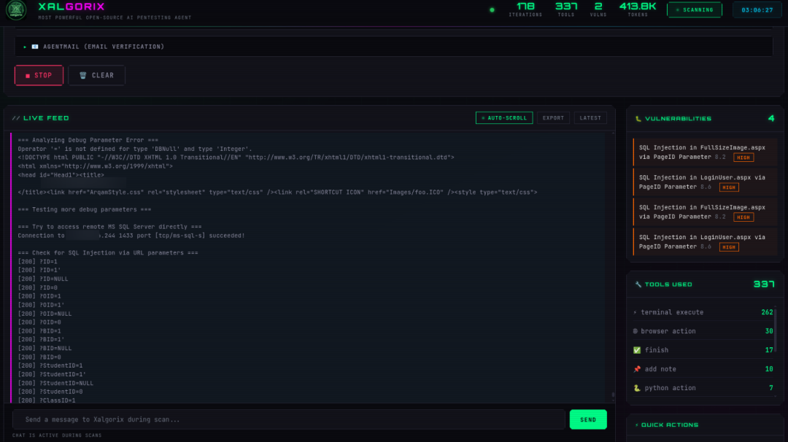The height and width of the screenshot is (442, 788).
Task: Click the 'Chat is active during scans' note
Action: point(57,435)
